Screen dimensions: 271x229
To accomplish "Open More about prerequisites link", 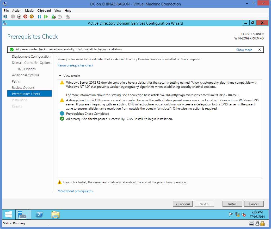I will pos(75,191).
